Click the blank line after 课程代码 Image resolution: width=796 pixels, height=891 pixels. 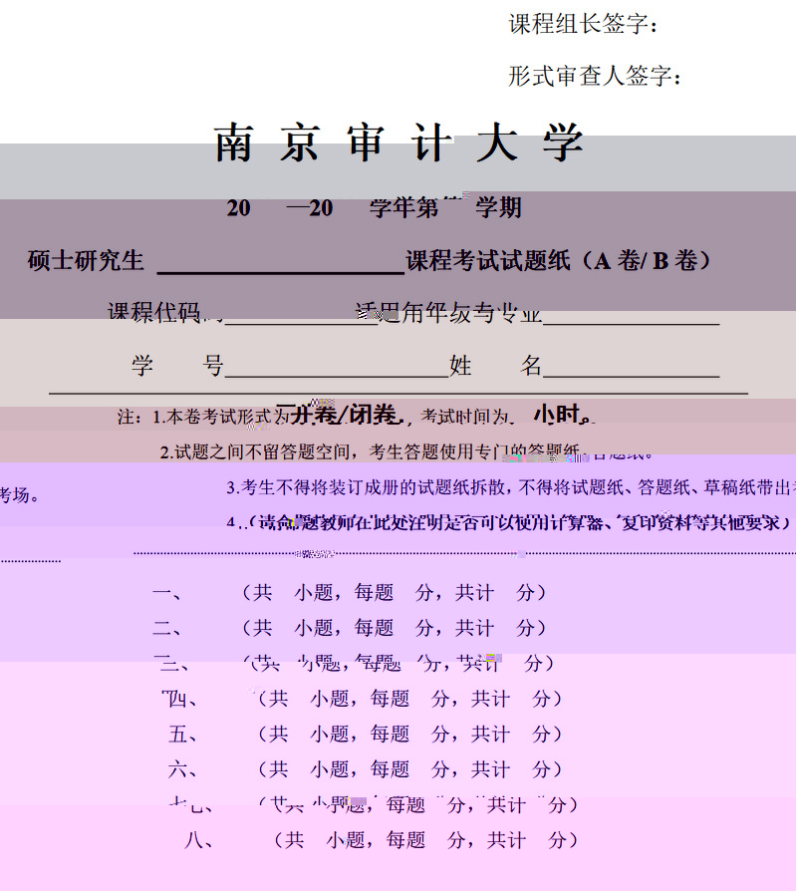coord(302,324)
